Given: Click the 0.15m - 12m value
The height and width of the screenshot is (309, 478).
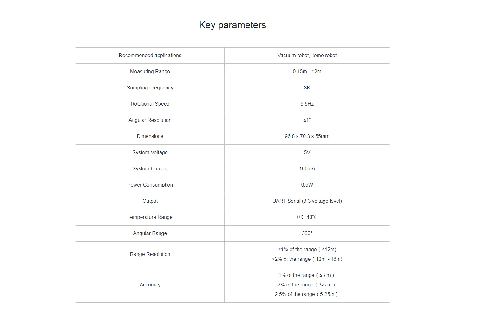Looking at the screenshot, I should tap(307, 71).
